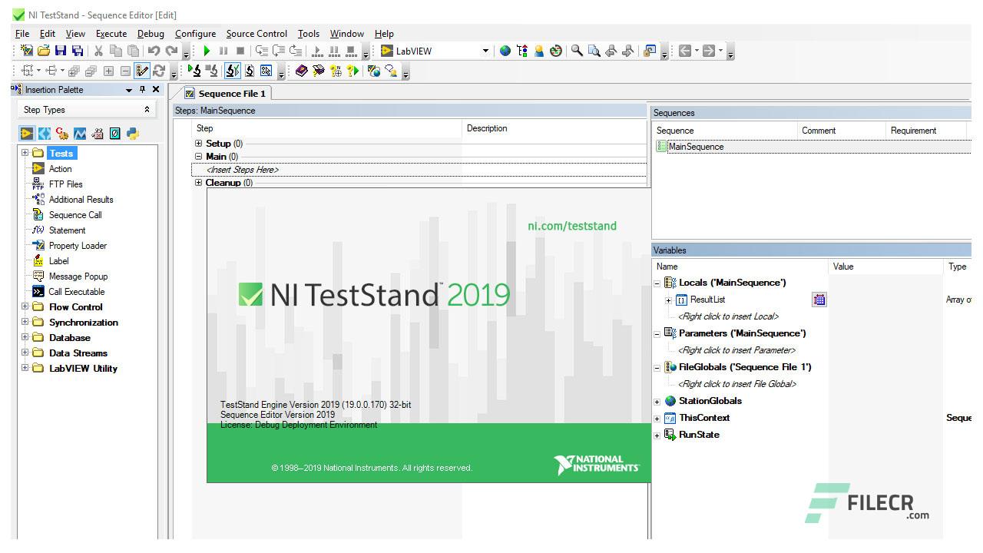The image size is (983, 553).
Task: Click the New Sequence File toolbar icon
Action: [x=27, y=51]
